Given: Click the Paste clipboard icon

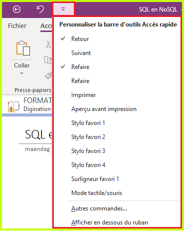Looking at the screenshot, I should pos(23,48).
